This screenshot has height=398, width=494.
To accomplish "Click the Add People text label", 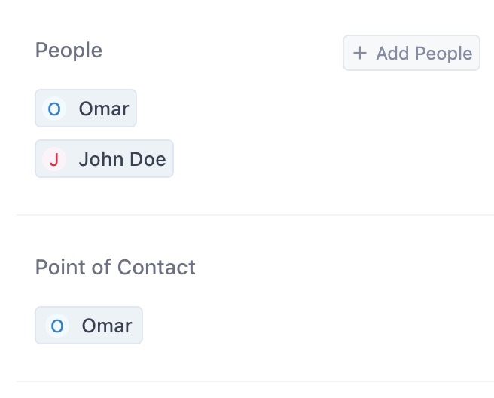I will [424, 54].
